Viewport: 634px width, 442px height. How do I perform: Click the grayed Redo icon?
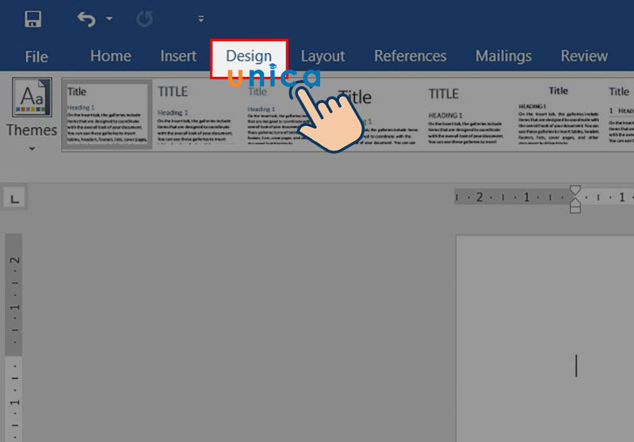pos(144,19)
